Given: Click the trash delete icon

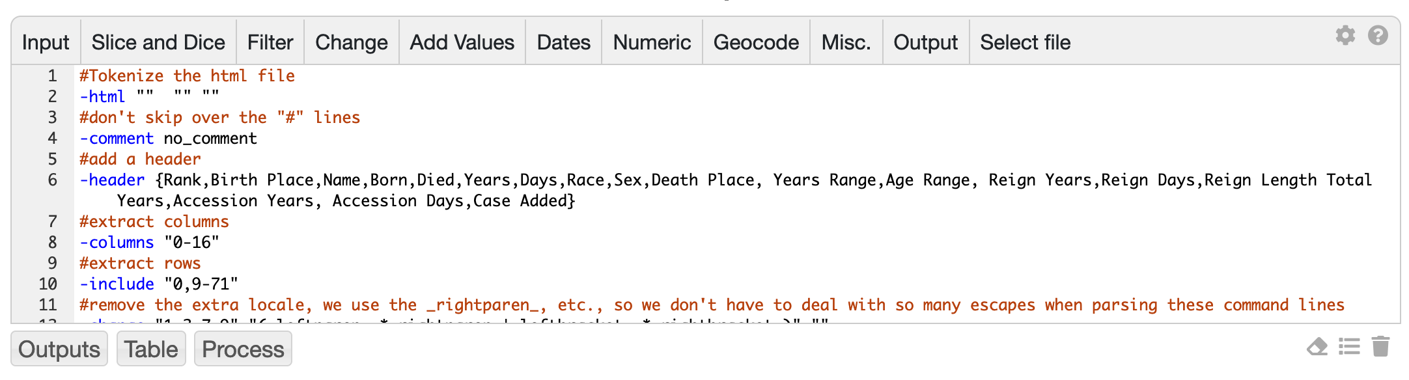Looking at the screenshot, I should pos(1380,346).
